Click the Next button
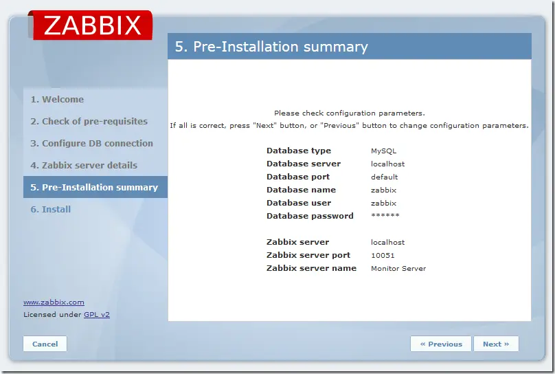The height and width of the screenshot is (374, 555). (496, 344)
